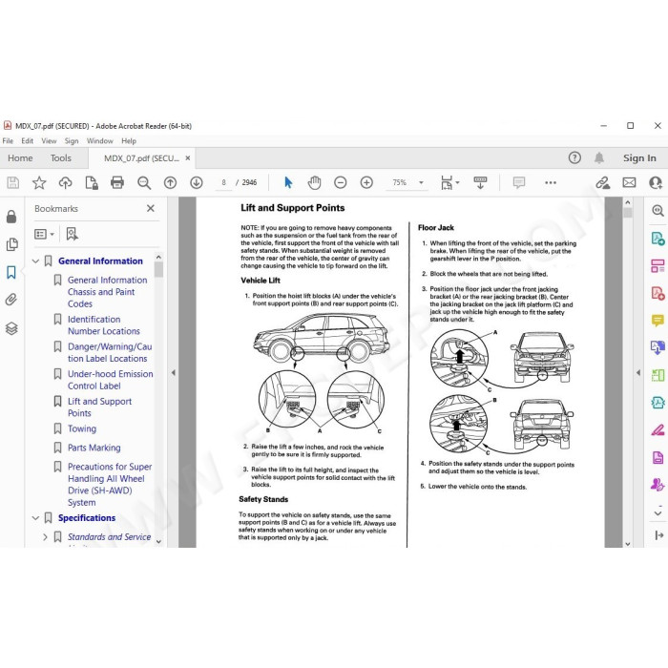This screenshot has width=668, height=668.
Task: Open the Towing bookmark
Action: point(82,429)
